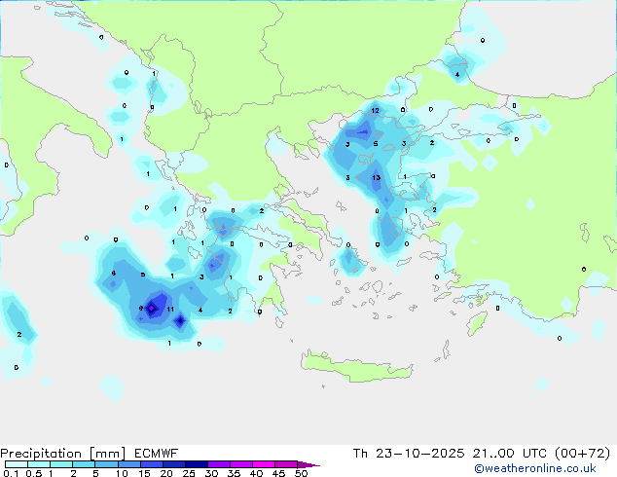Click the '0.5' legend scale label
Screen dimensions: 617x477
[x=33, y=473]
